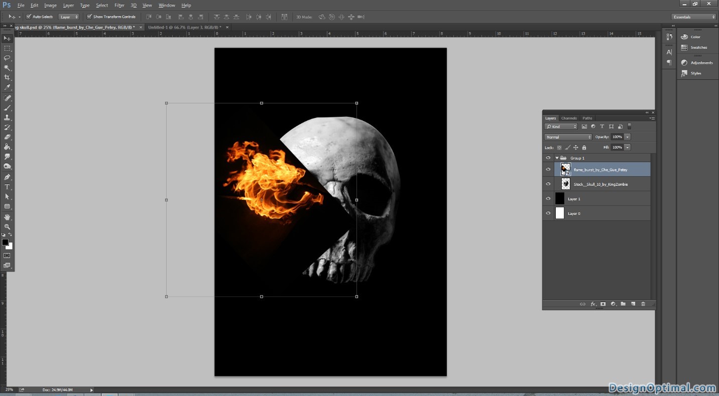Select the Pen tool
The height and width of the screenshot is (396, 719).
point(7,177)
